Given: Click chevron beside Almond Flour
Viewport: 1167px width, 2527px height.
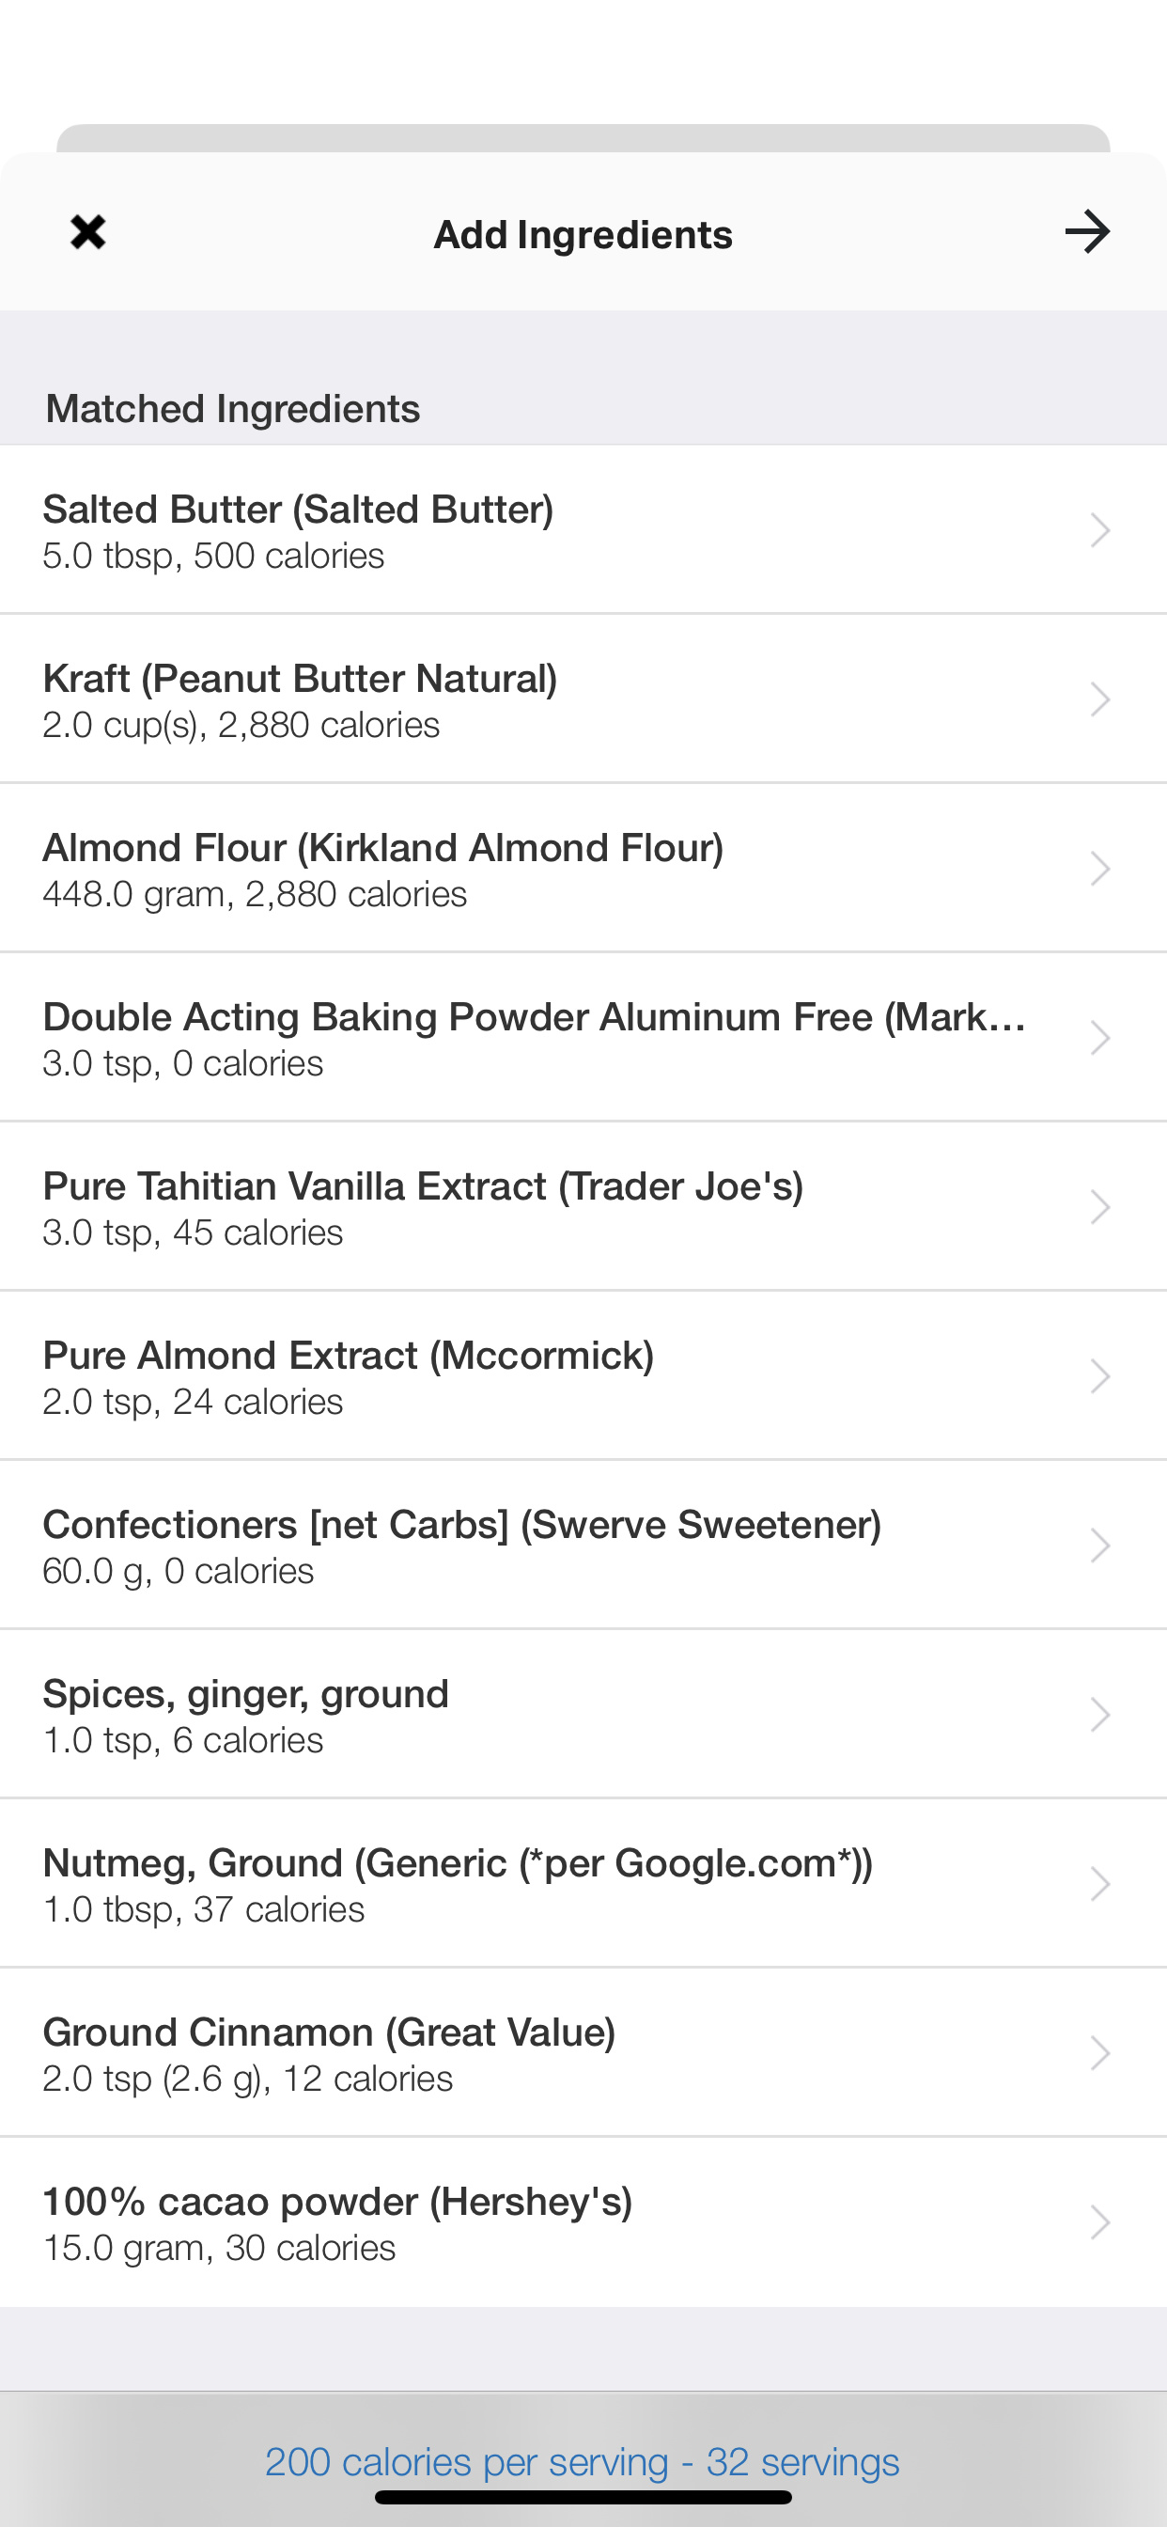Looking at the screenshot, I should 1100,870.
